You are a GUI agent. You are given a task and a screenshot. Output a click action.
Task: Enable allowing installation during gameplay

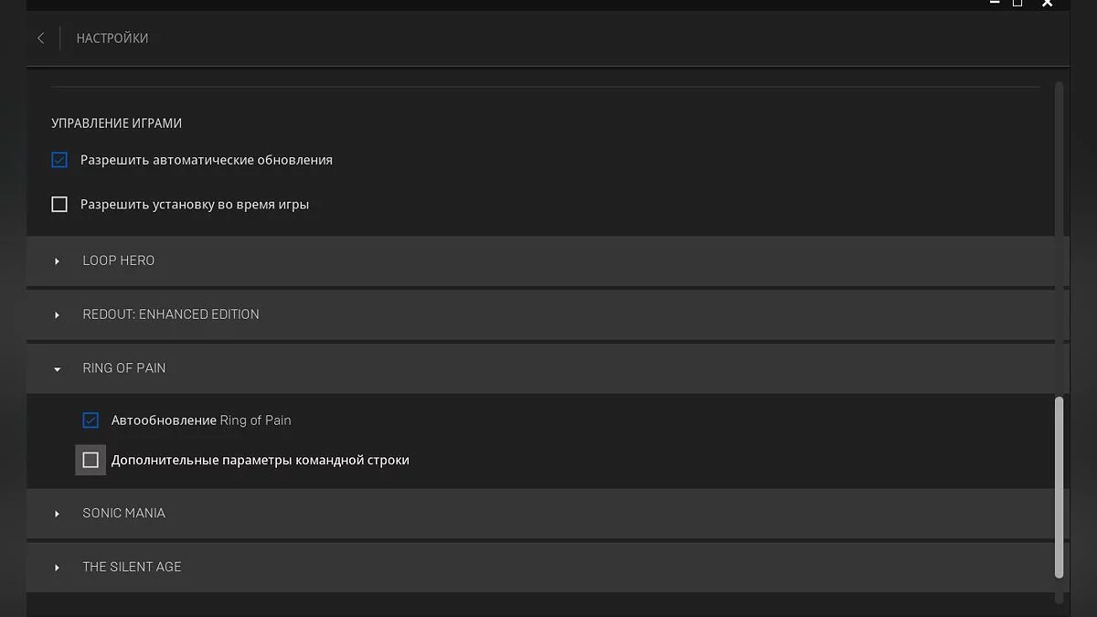pos(59,205)
